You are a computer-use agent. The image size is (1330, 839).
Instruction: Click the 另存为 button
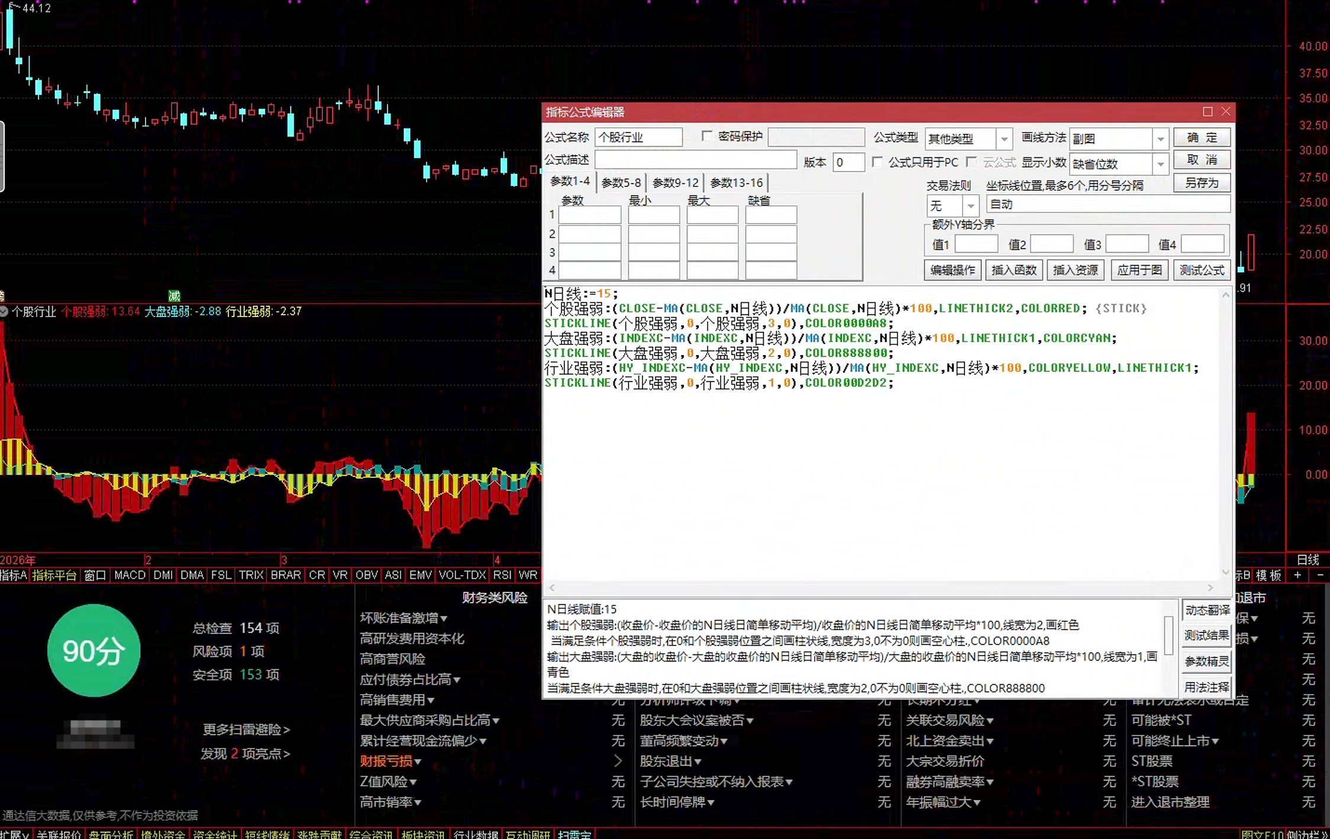[1202, 183]
